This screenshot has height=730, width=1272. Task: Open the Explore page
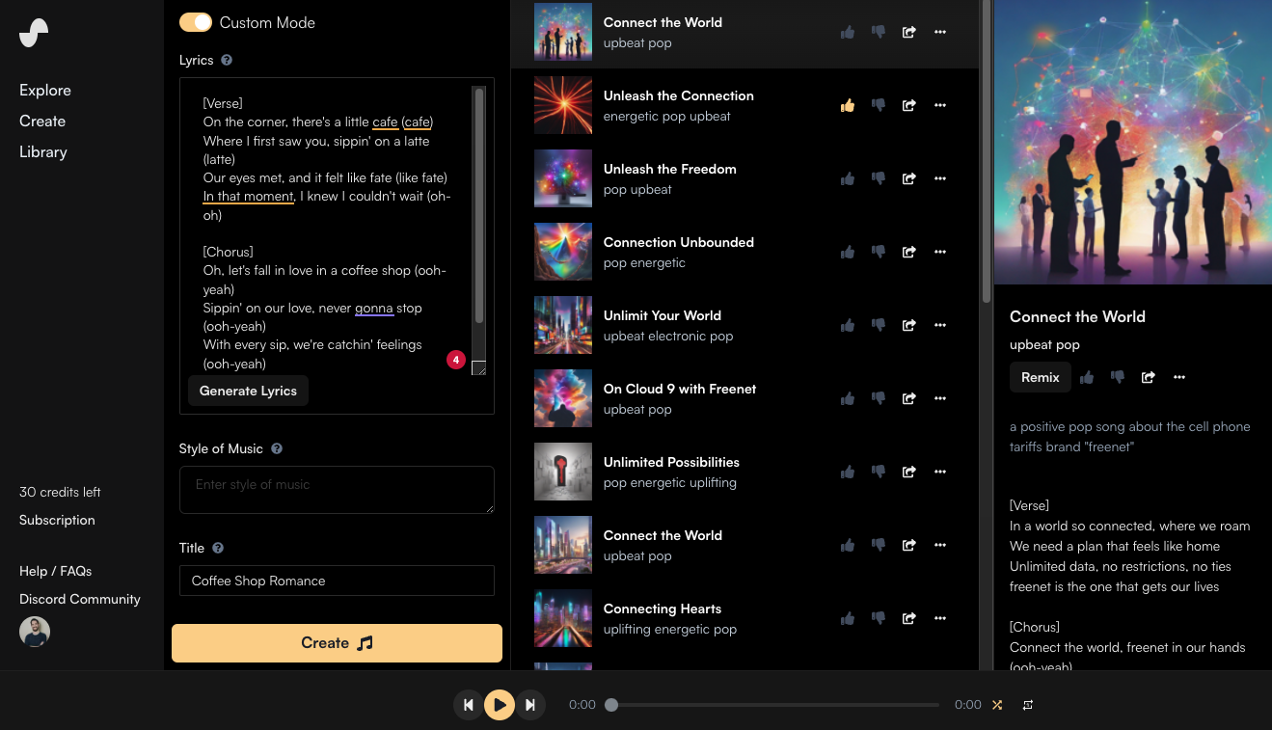(x=45, y=90)
